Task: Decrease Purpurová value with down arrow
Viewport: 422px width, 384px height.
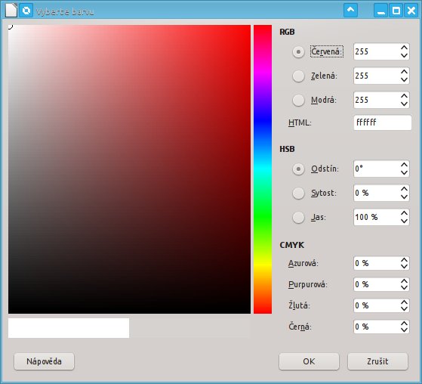Action: [404, 288]
